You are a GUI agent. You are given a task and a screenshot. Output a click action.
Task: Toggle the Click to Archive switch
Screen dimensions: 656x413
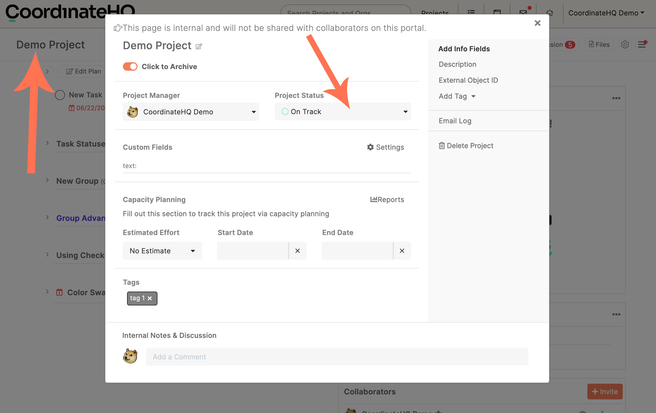click(x=130, y=66)
